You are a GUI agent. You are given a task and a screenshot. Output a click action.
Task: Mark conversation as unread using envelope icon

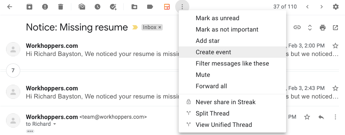tap(82, 7)
